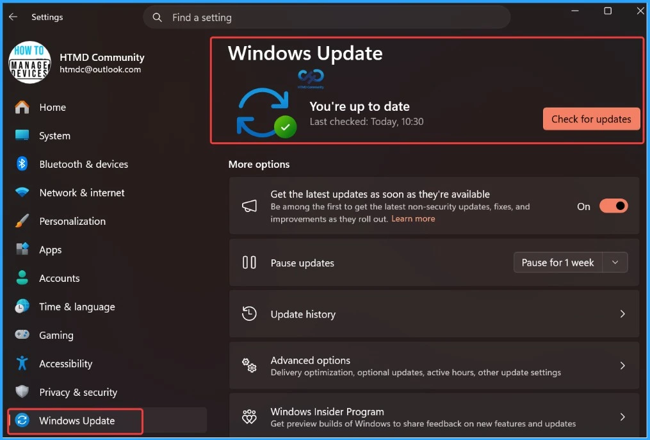Click the search magnifier icon
Viewport: 650px width, 440px height.
click(x=157, y=17)
